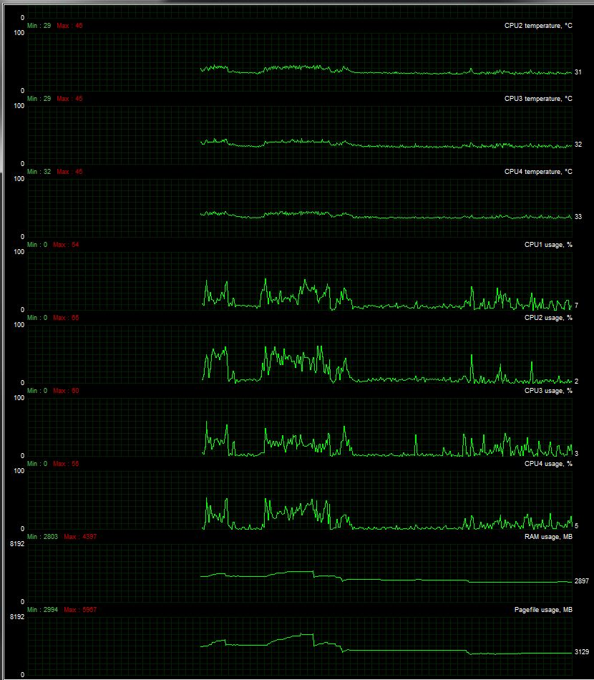Image resolution: width=594 pixels, height=680 pixels.
Task: Click current value 32 of CPU3 temperature
Action: (x=578, y=145)
